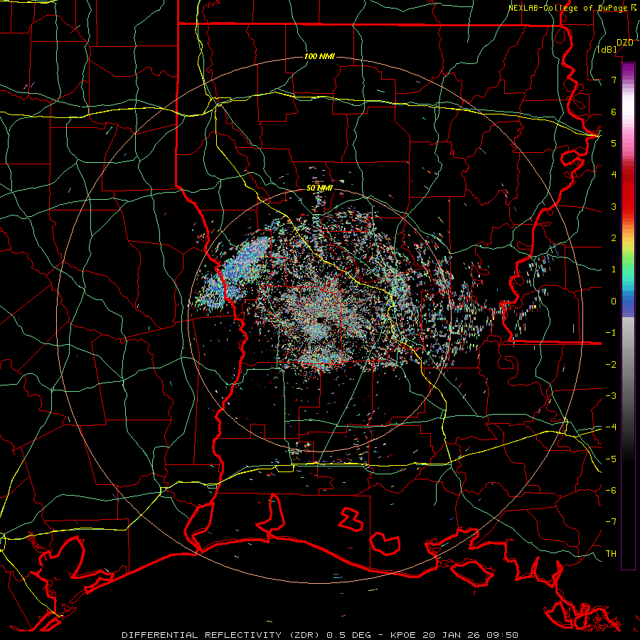Image resolution: width=640 pixels, height=640 pixels.
Task: Click the 2 dB color bar tick label
Action: pyautogui.click(x=614, y=238)
